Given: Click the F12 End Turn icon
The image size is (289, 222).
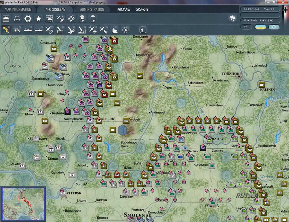Looking at the screenshot, I should [126, 30].
